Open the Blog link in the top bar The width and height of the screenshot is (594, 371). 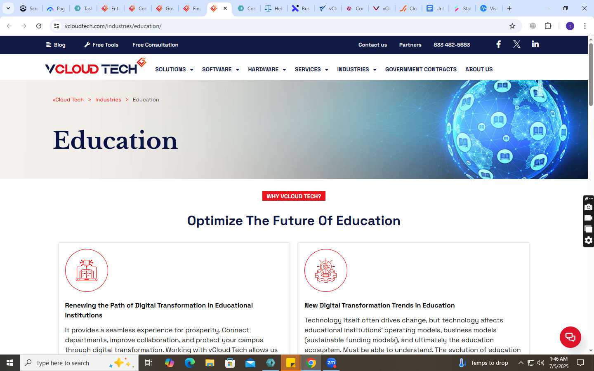56,45
